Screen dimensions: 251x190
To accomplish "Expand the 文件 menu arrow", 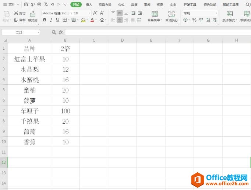I will pyautogui.click(x=18, y=4).
